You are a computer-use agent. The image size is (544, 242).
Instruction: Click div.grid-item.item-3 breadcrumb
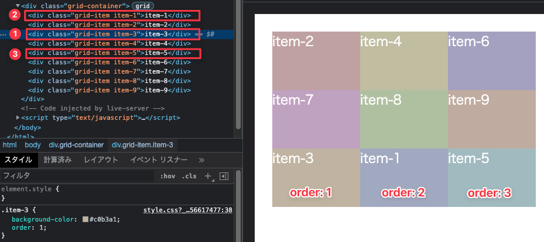[x=143, y=145]
